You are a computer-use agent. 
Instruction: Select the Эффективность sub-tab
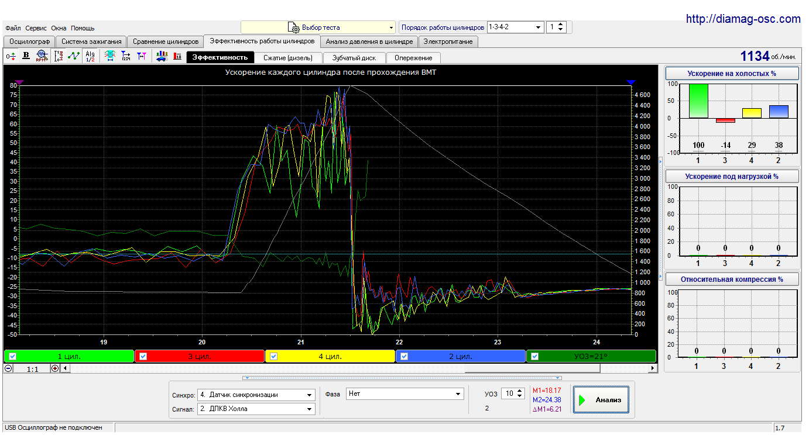220,57
